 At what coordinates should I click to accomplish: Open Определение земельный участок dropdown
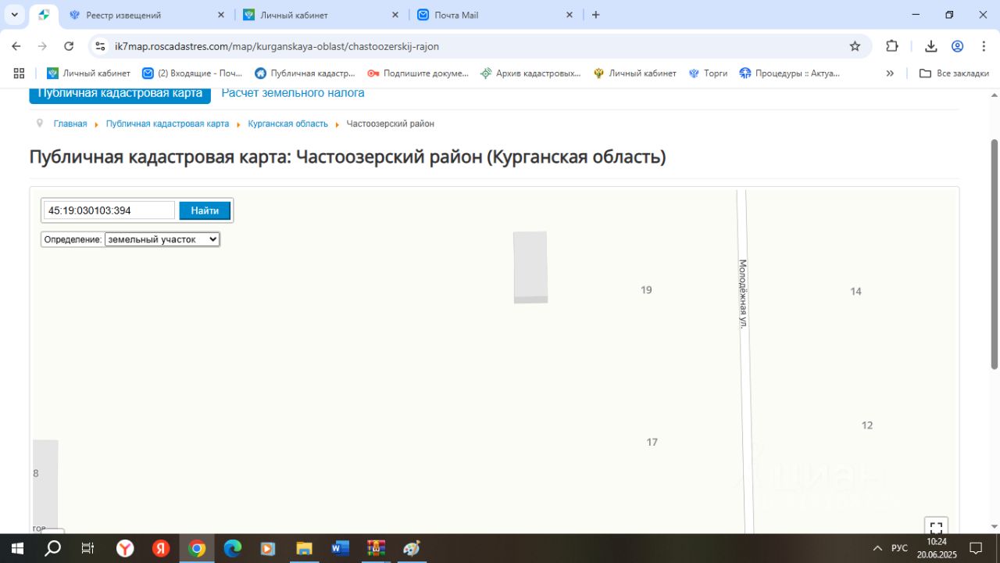[162, 239]
